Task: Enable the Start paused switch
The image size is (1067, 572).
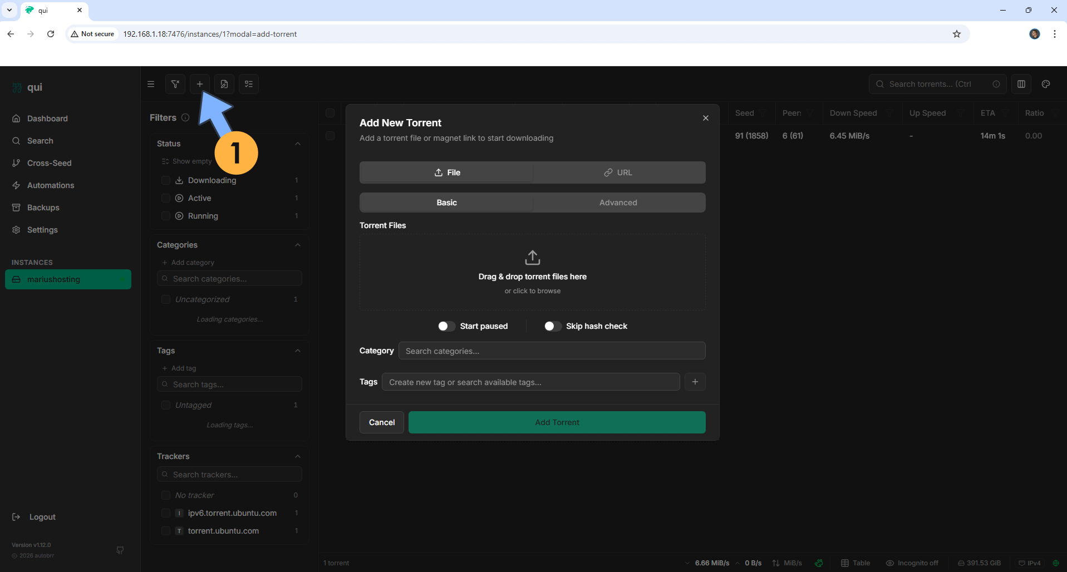Action: tap(446, 326)
